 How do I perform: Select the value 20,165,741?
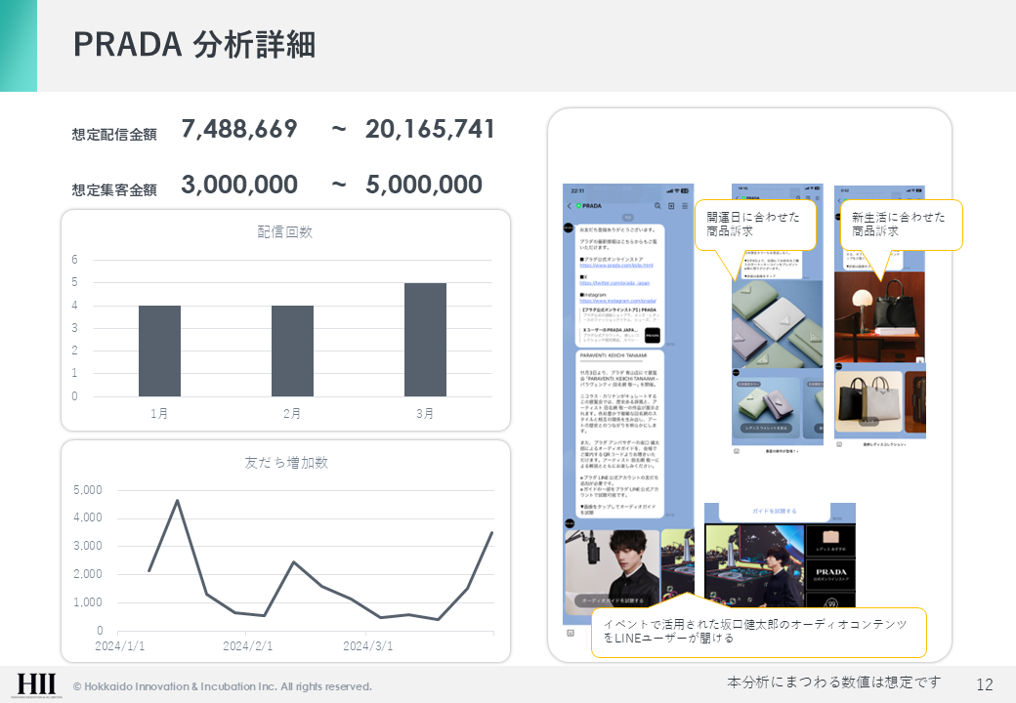coord(430,129)
